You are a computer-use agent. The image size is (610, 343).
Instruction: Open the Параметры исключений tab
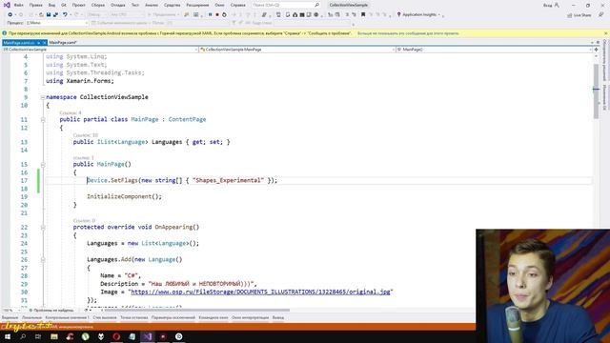[173, 317]
